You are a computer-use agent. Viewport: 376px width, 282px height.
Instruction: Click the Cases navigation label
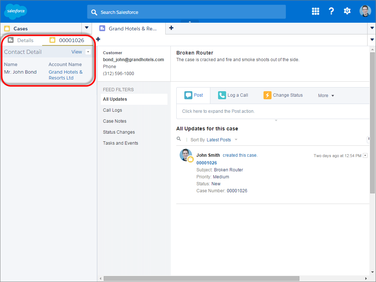click(x=21, y=29)
